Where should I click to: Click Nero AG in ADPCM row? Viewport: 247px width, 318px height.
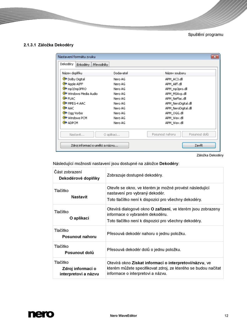[x=119, y=123]
